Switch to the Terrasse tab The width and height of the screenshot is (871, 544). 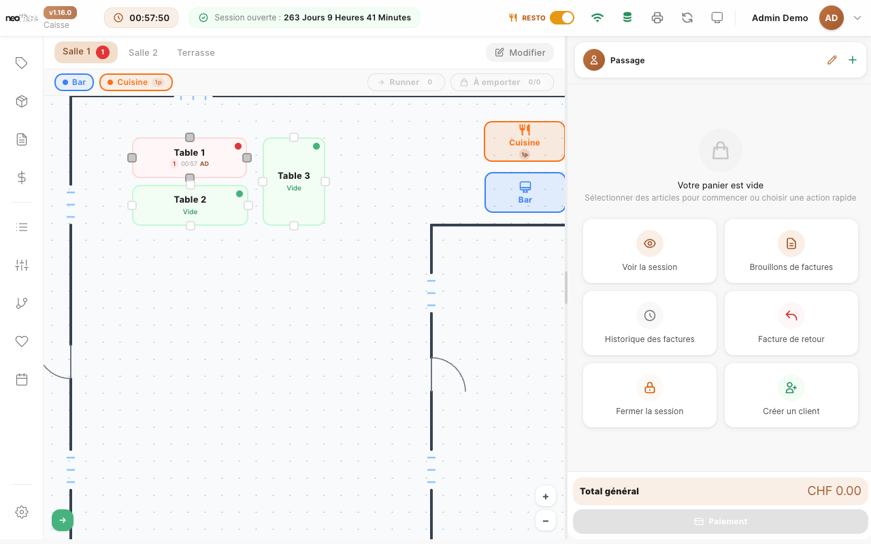[196, 52]
